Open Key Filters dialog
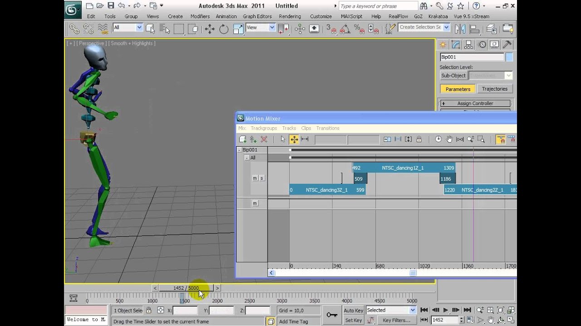The width and height of the screenshot is (581, 326). pos(396,320)
